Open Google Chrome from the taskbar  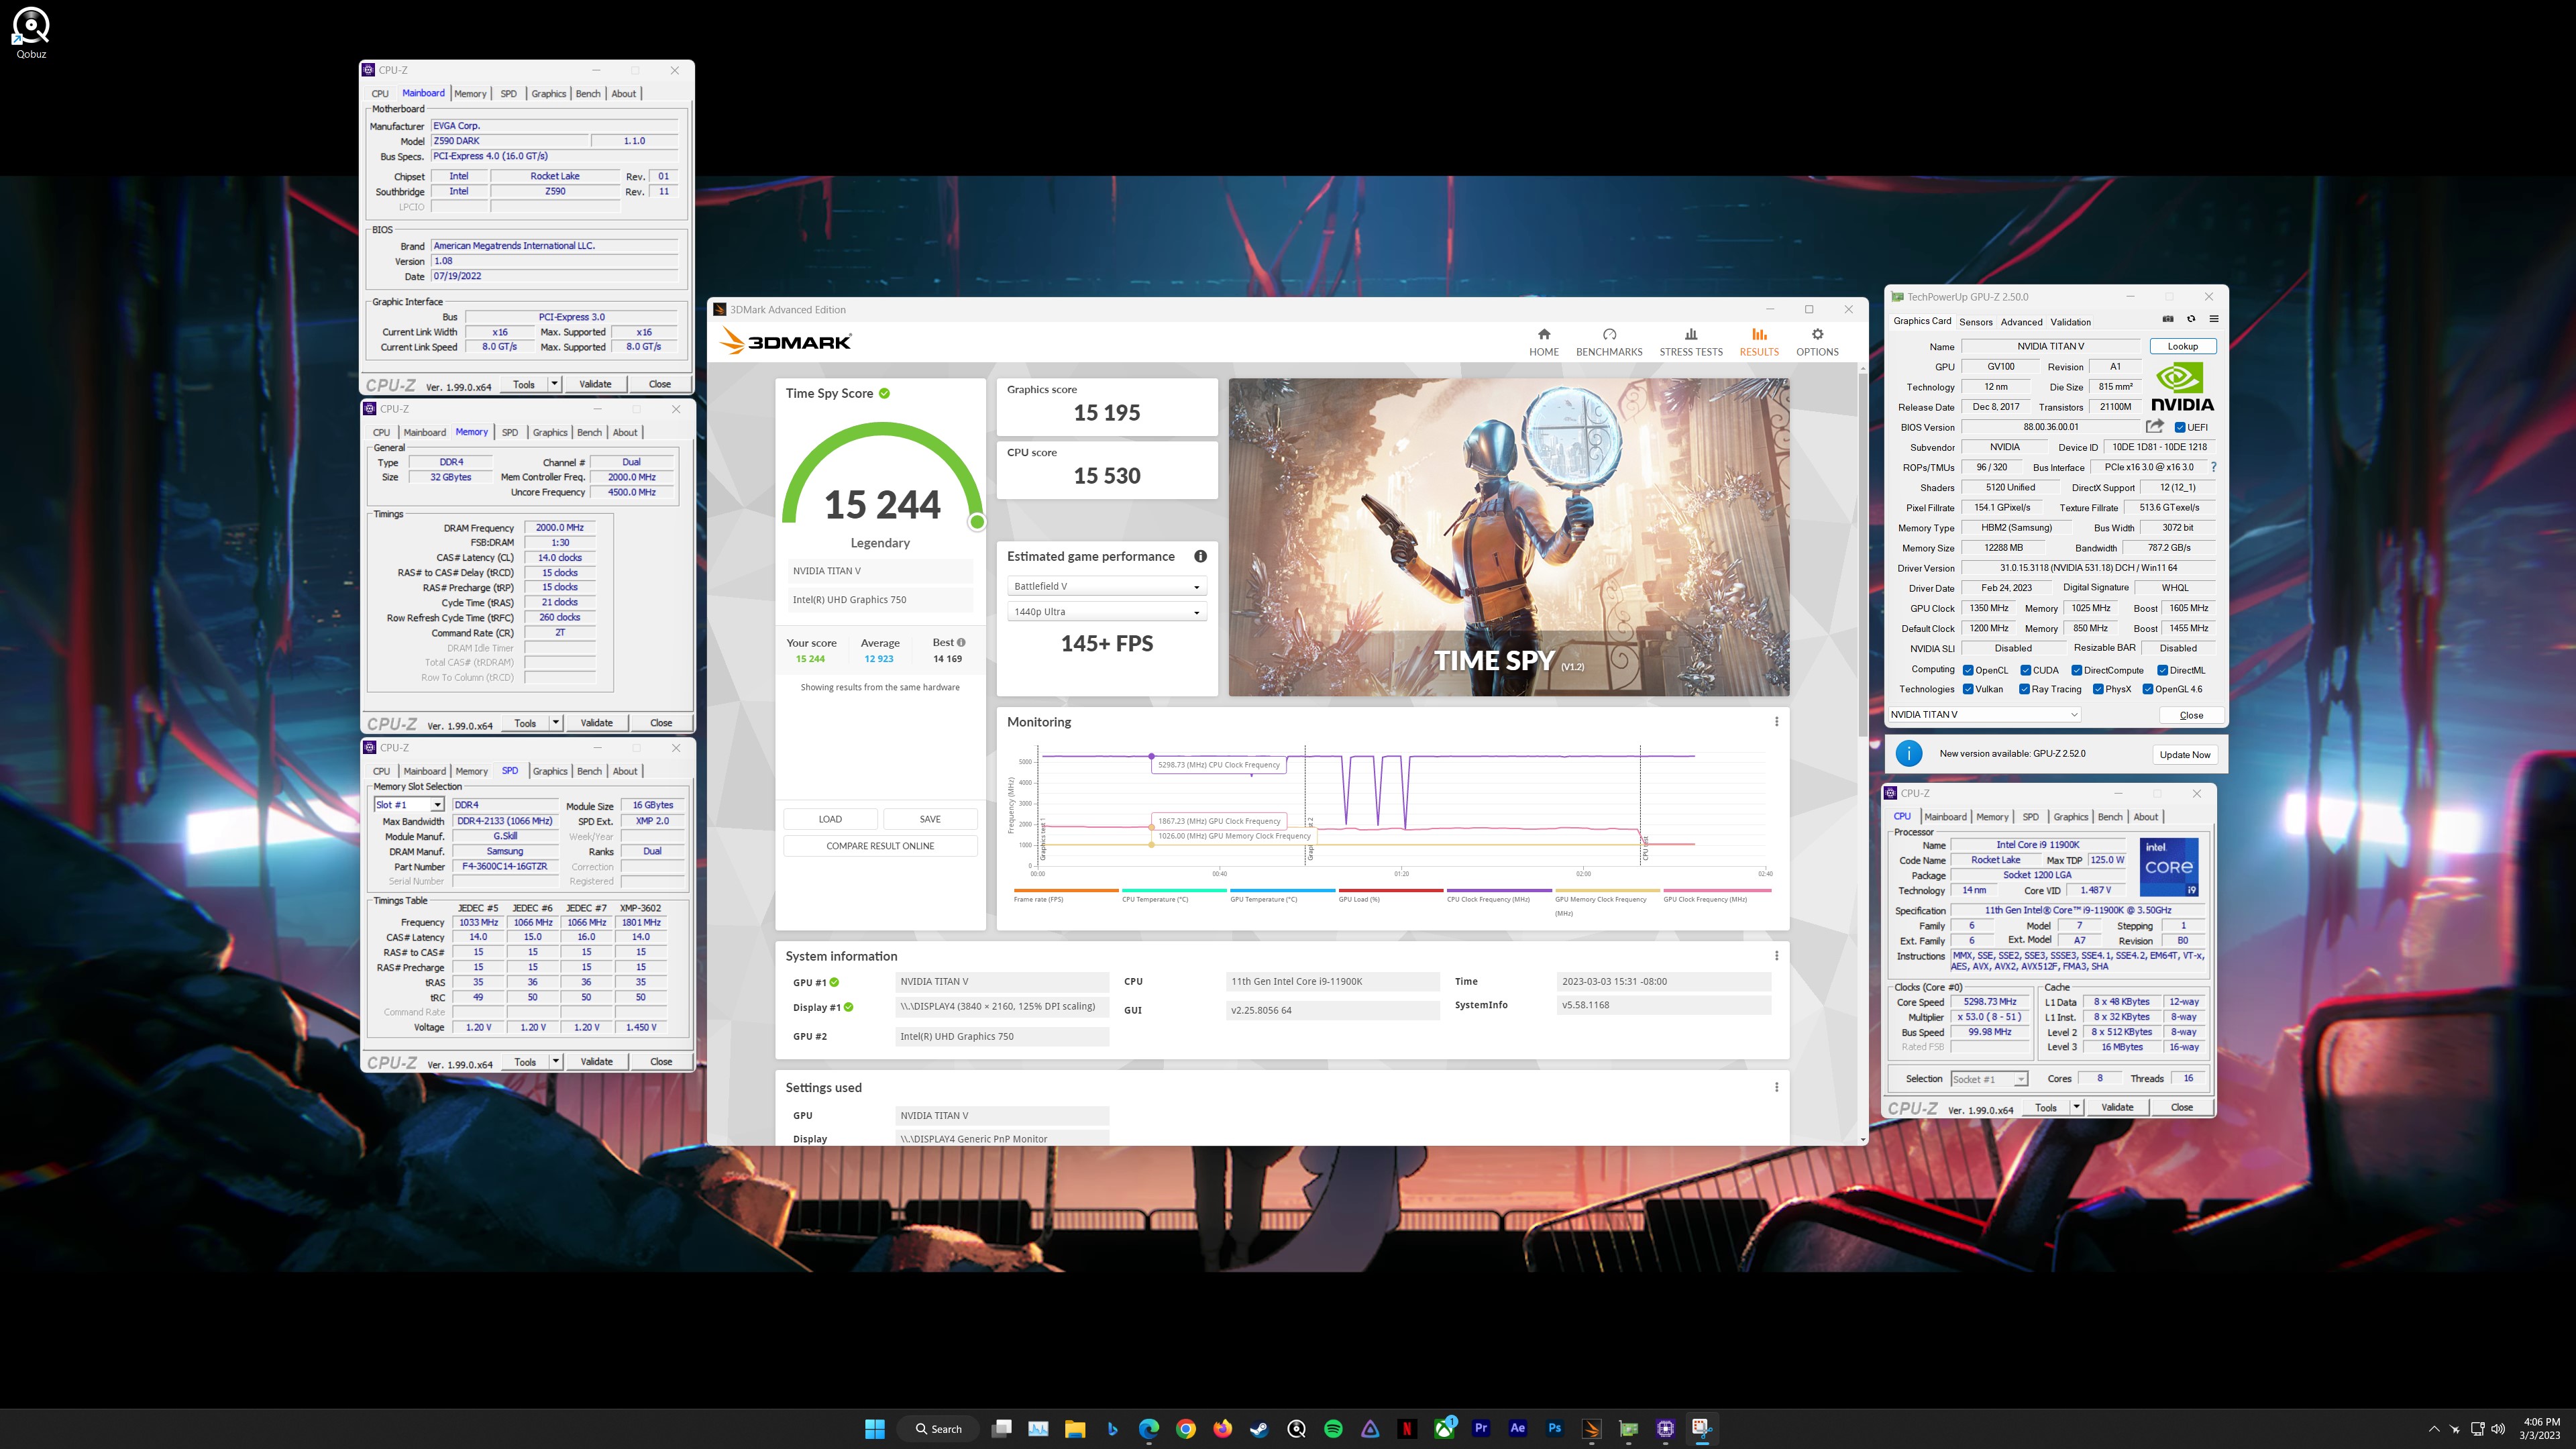(1185, 1428)
